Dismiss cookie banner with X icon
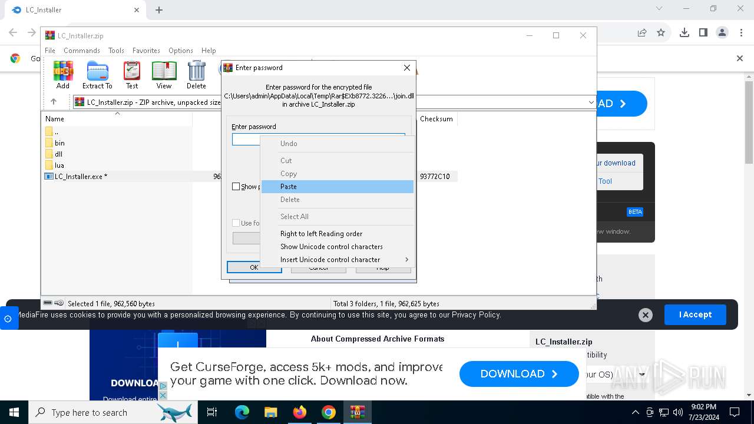The image size is (754, 424). (x=646, y=315)
